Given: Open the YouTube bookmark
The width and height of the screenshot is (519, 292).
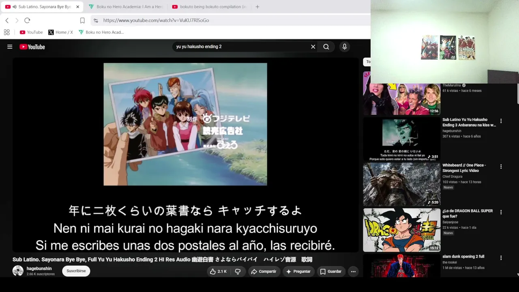Looking at the screenshot, I should [x=31, y=32].
